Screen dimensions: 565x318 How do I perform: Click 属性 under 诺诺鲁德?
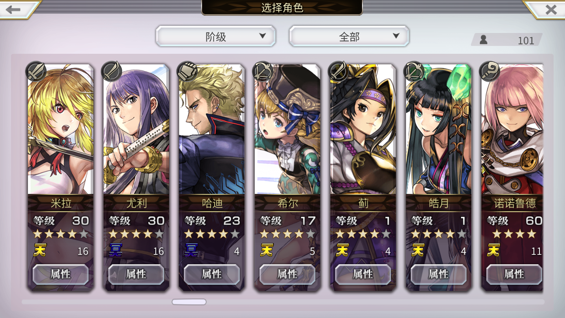coord(514,274)
